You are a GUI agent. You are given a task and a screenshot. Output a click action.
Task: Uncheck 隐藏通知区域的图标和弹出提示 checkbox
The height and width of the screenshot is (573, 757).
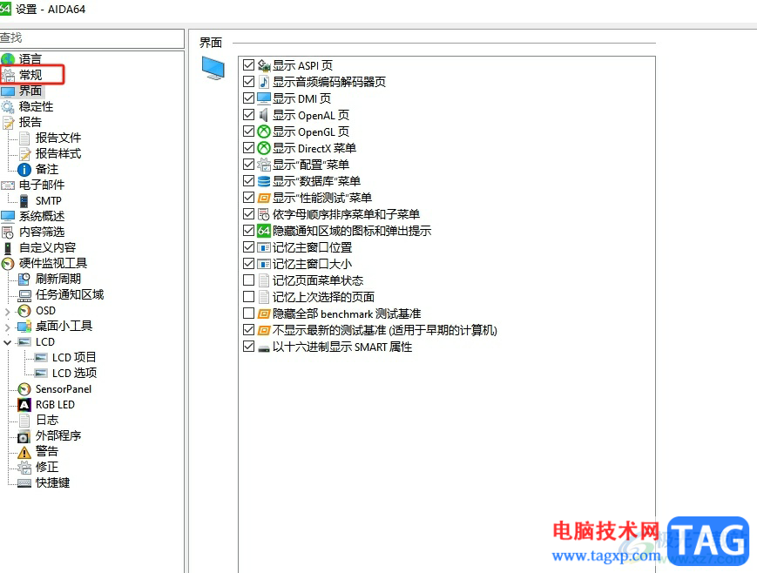click(x=248, y=230)
